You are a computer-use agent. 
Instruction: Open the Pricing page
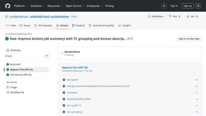(x=109, y=6)
